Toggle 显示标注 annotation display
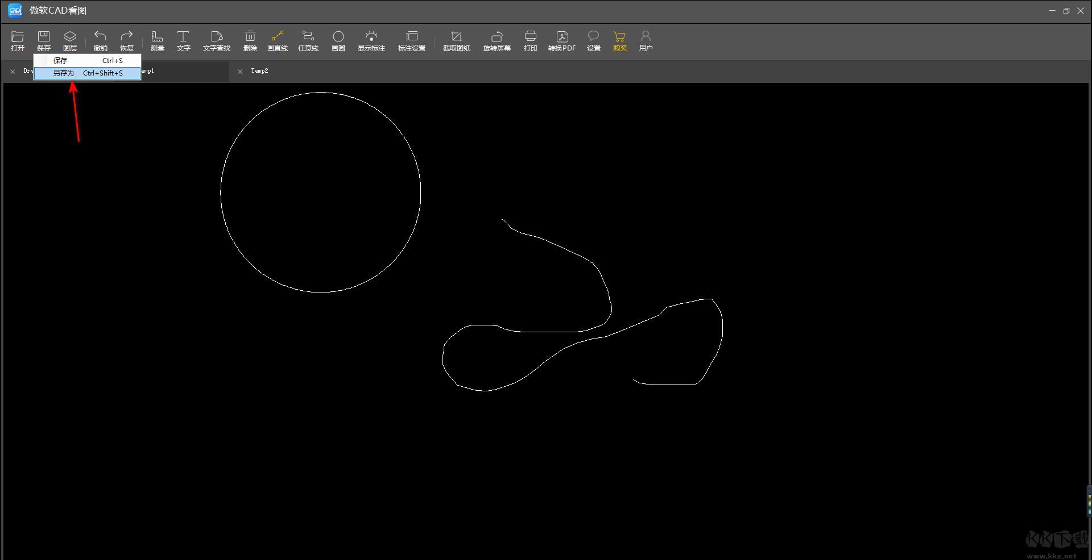The image size is (1092, 560). coord(371,41)
